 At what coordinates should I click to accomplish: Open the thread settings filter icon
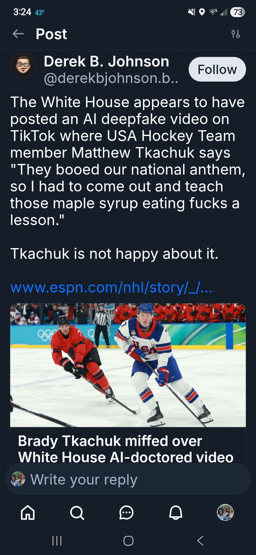point(235,34)
